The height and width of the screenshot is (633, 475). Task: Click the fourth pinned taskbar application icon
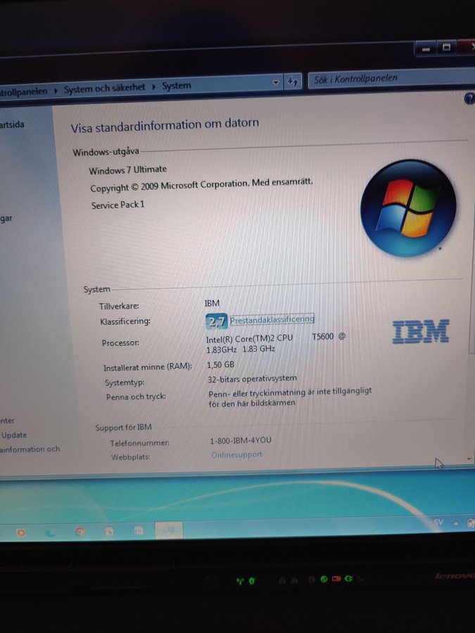(109, 532)
